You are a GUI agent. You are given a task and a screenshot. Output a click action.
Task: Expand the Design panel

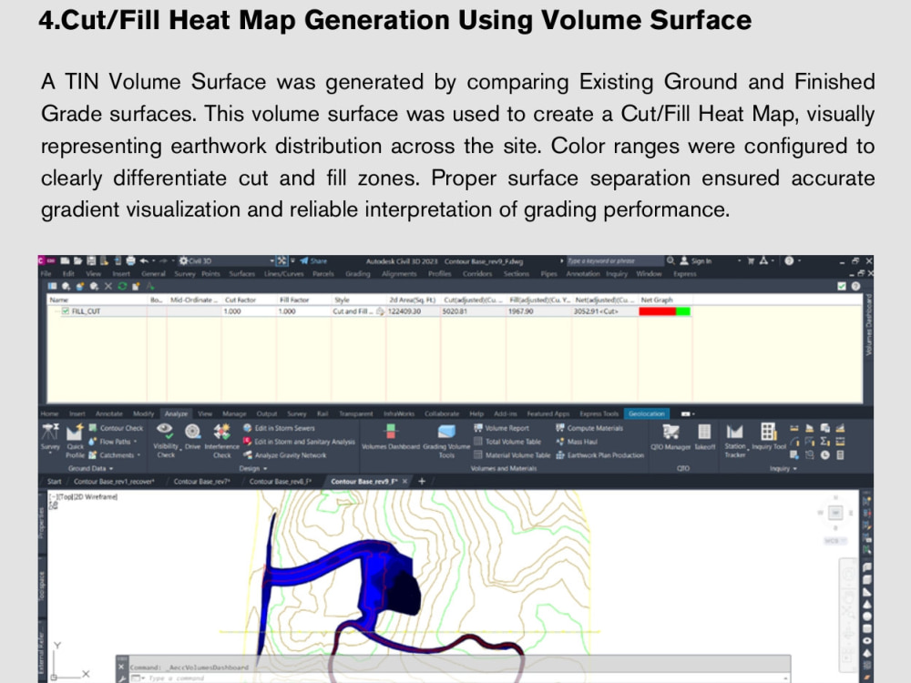tap(252, 469)
